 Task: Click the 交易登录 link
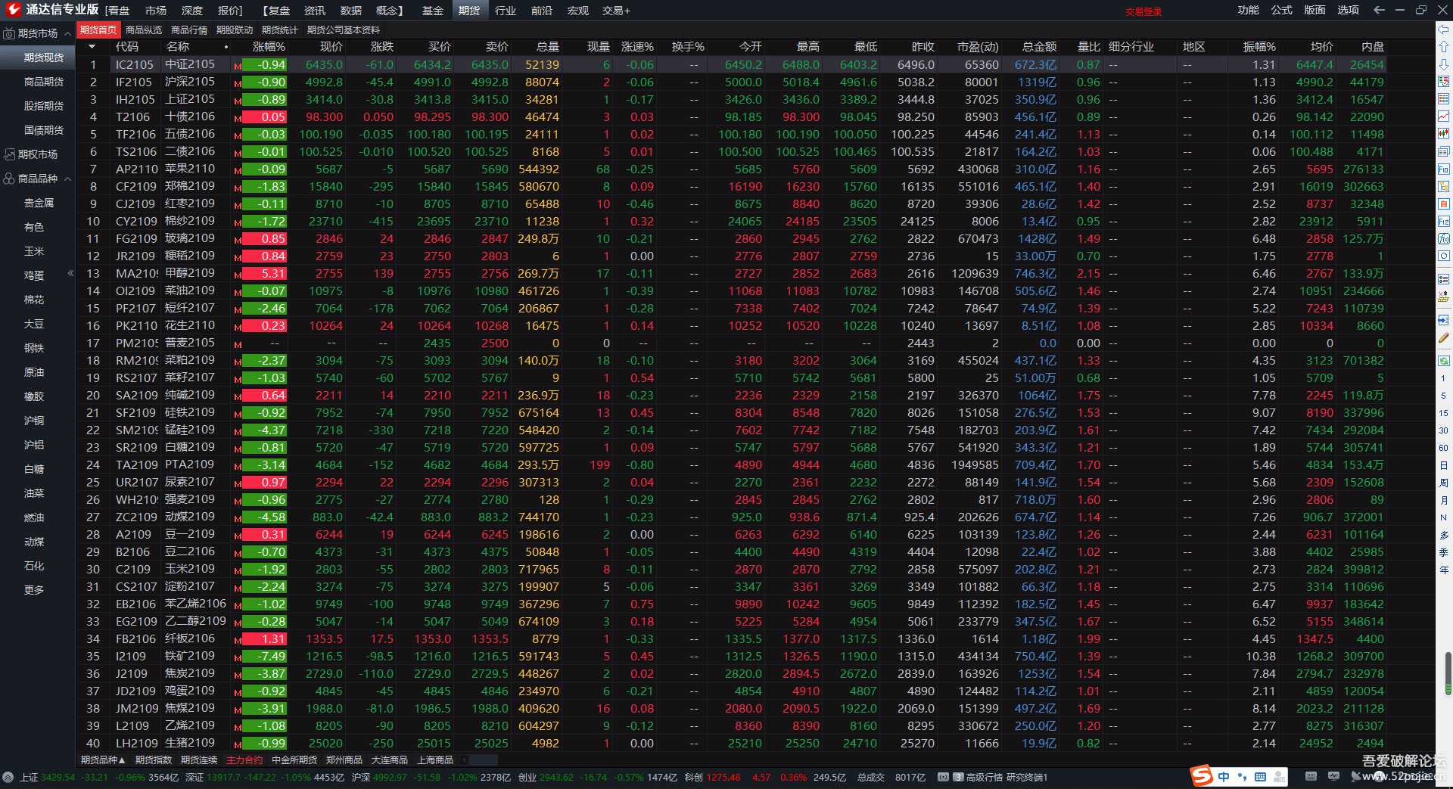click(x=1143, y=11)
